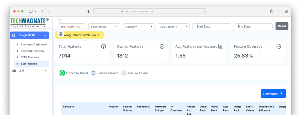The width and height of the screenshot is (301, 115).
Task: Open SERP Features page
Action: (x=30, y=57)
